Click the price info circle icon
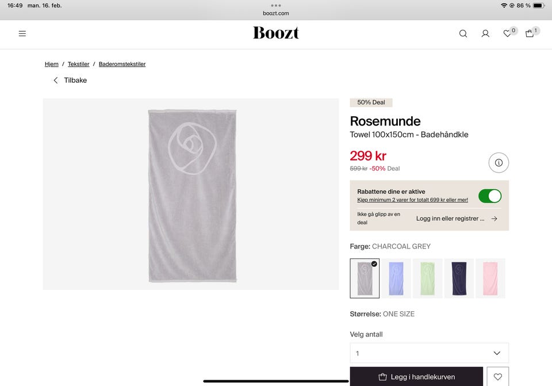This screenshot has height=386, width=552. pos(499,163)
